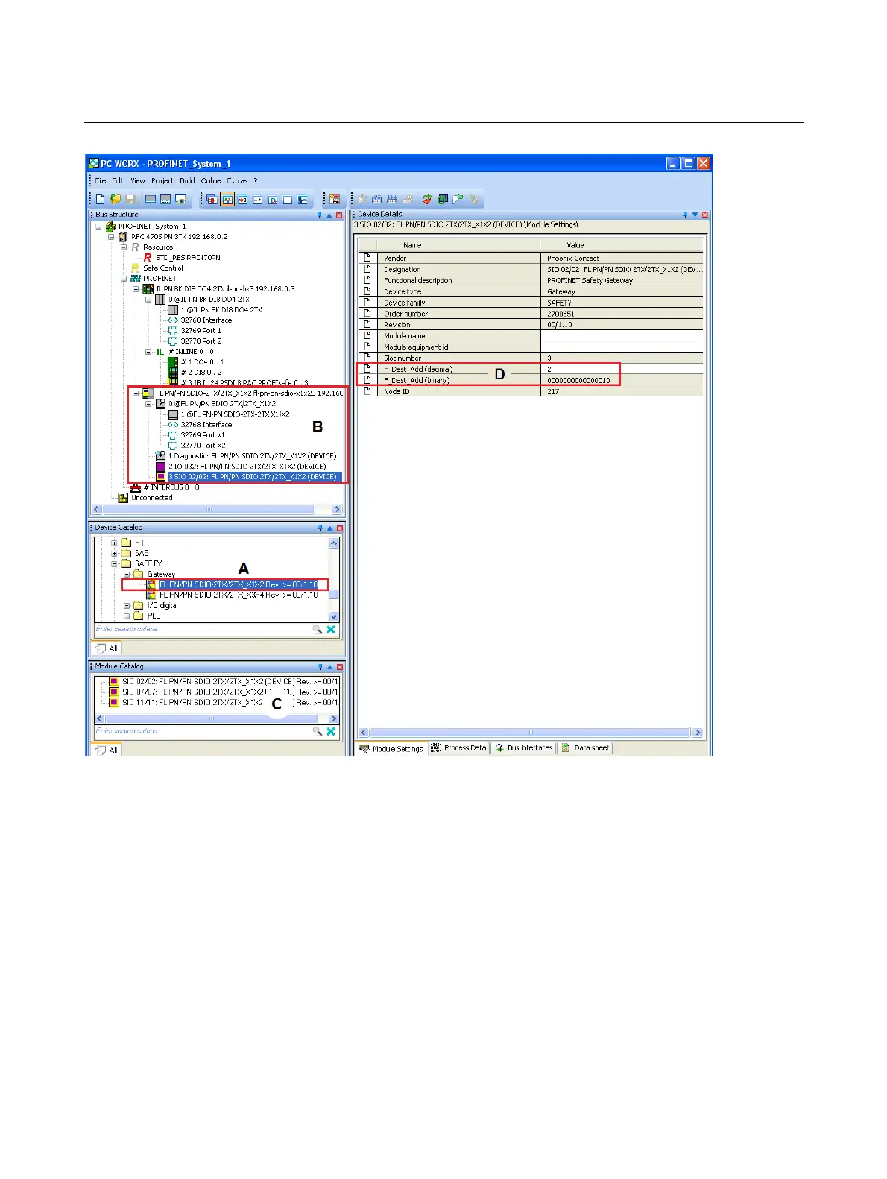
Task: Click the green-red refresh arrows toolbar icon
Action: point(427,199)
